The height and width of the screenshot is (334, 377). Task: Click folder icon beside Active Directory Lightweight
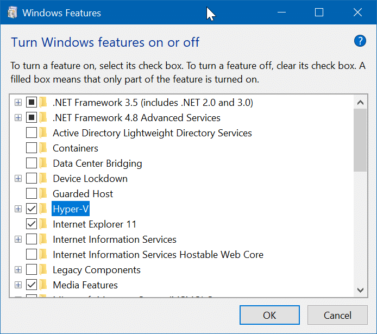click(x=43, y=133)
